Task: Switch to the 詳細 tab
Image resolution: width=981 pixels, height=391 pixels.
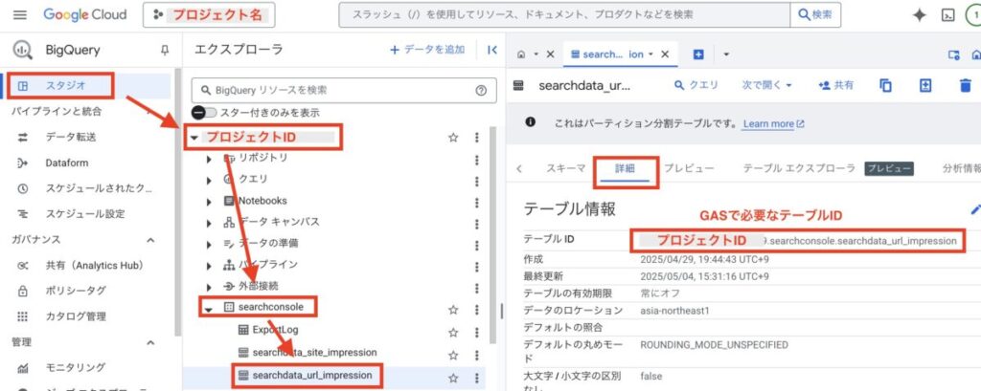Action: pos(625,168)
